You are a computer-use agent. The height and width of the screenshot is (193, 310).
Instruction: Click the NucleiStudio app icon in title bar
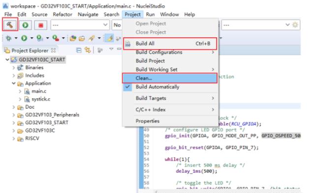[x=5, y=6]
